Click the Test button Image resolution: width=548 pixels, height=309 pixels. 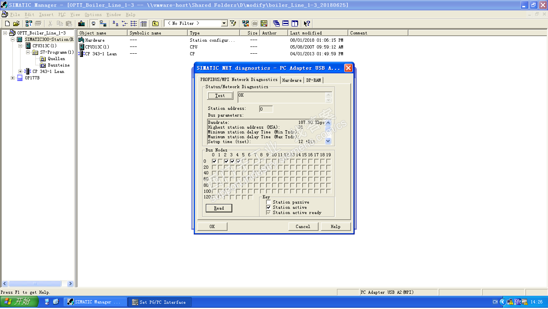220,95
